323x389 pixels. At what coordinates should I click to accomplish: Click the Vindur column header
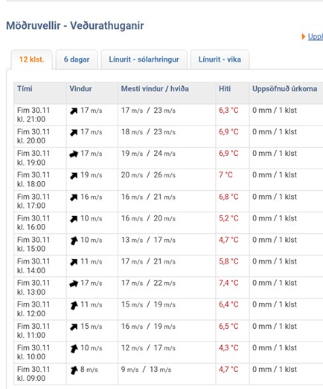click(80, 89)
